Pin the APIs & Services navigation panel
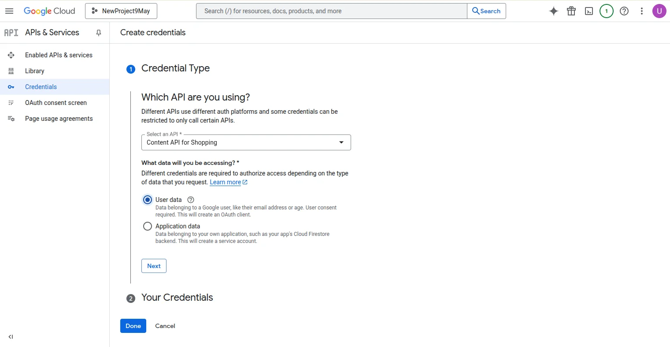 pos(99,32)
